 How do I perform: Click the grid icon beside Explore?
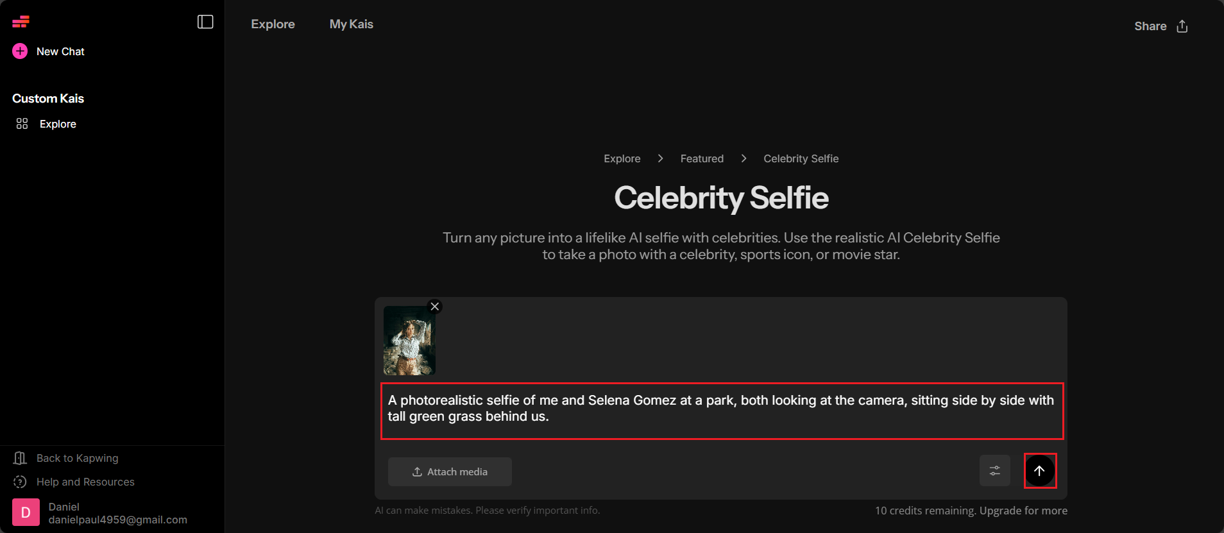(22, 124)
